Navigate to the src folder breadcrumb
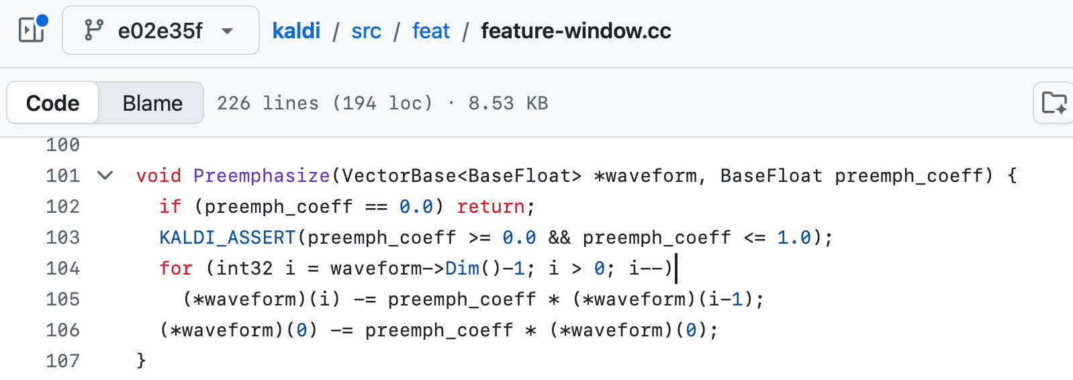This screenshot has width=1073, height=380. (366, 31)
